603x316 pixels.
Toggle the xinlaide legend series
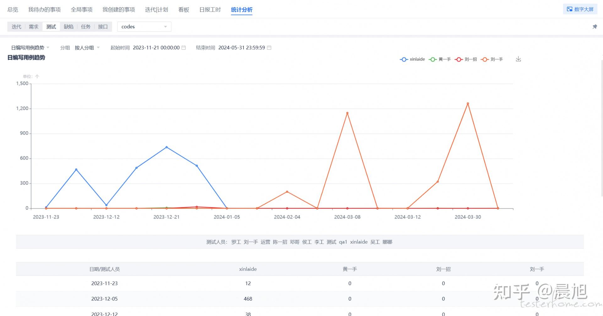pyautogui.click(x=412, y=59)
